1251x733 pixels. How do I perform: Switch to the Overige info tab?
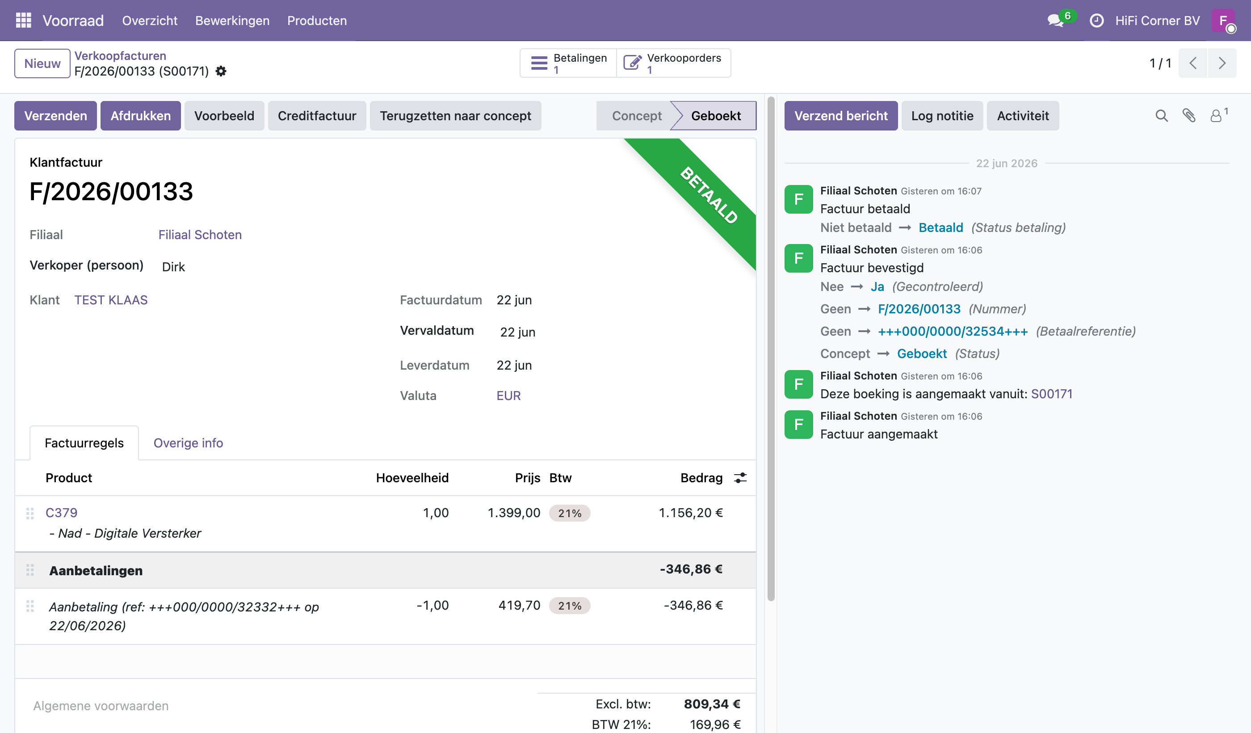click(x=188, y=443)
